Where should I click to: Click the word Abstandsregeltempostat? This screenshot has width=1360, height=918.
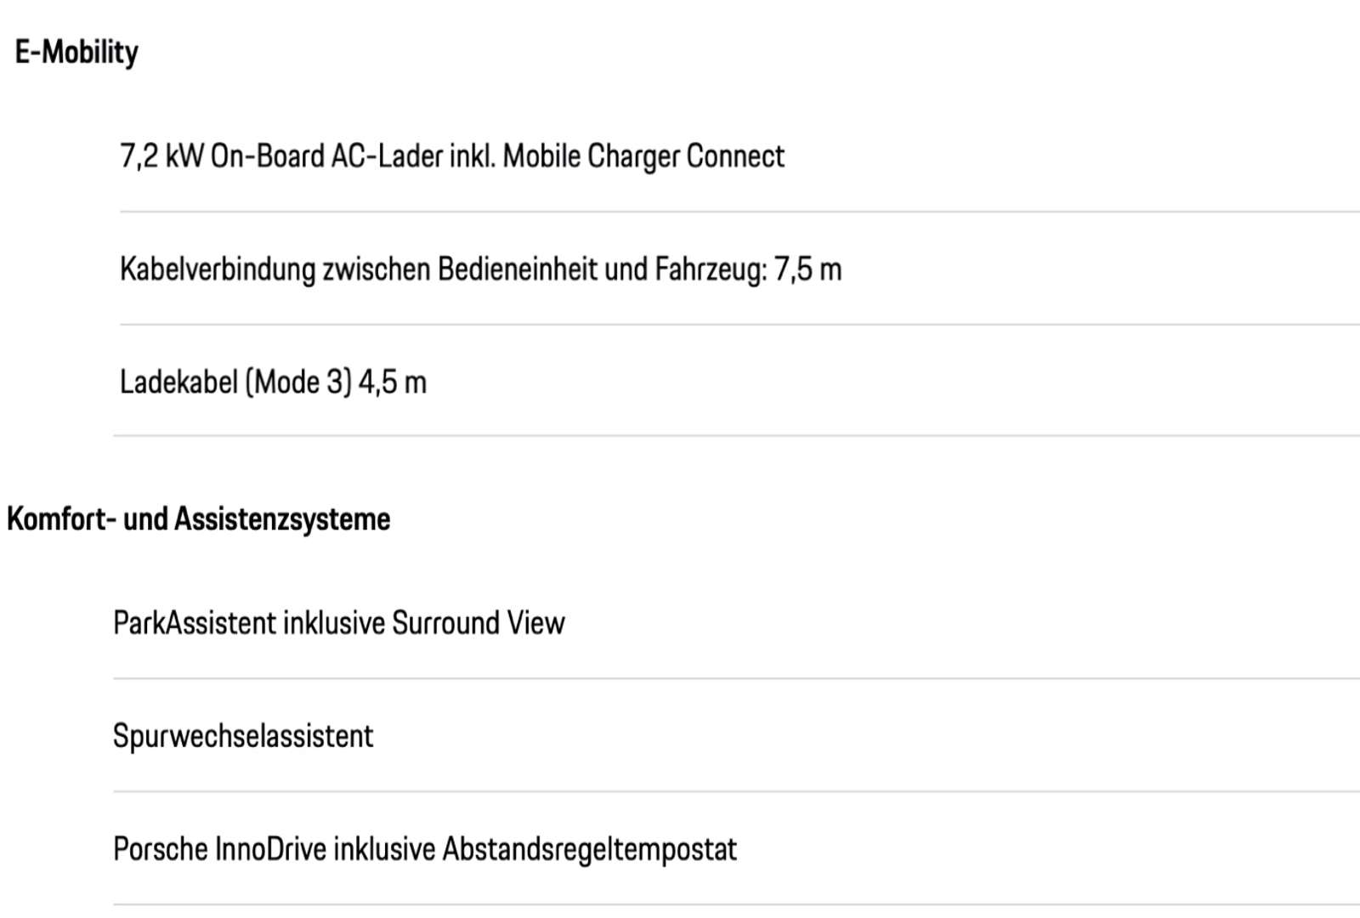coord(589,849)
